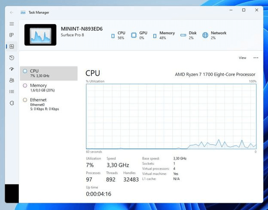Close the Task Manager window
The height and width of the screenshot is (210, 268).
[256, 10]
